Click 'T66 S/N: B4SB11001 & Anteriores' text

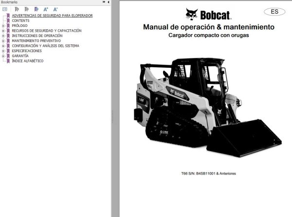coord(209,174)
